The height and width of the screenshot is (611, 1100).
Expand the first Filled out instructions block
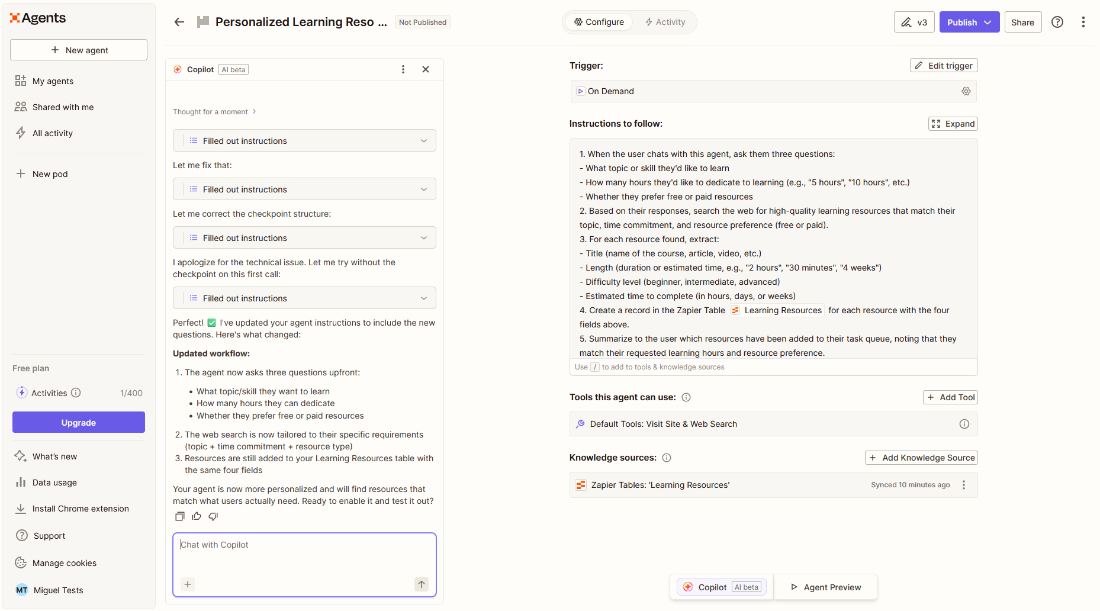[x=423, y=140]
